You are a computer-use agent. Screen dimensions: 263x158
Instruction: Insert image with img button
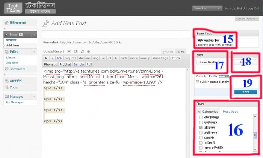click(x=95, y=58)
